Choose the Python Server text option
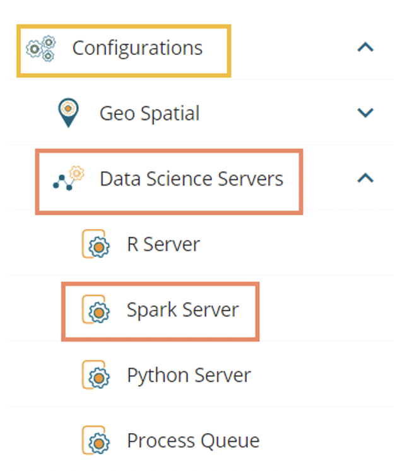This screenshot has height=471, width=395. tap(189, 376)
